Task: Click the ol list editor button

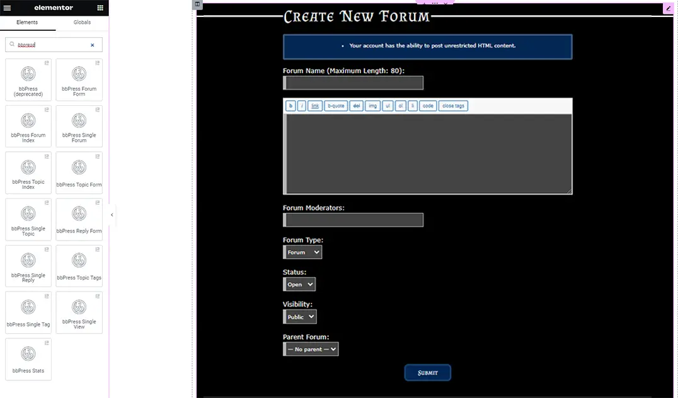Action: pyautogui.click(x=400, y=106)
